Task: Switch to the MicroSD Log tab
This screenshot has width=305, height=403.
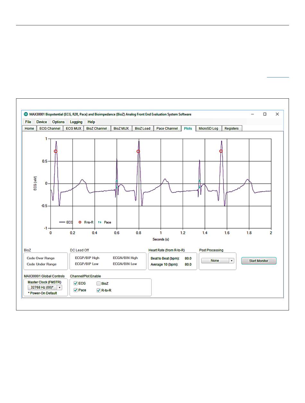Action: (208, 129)
